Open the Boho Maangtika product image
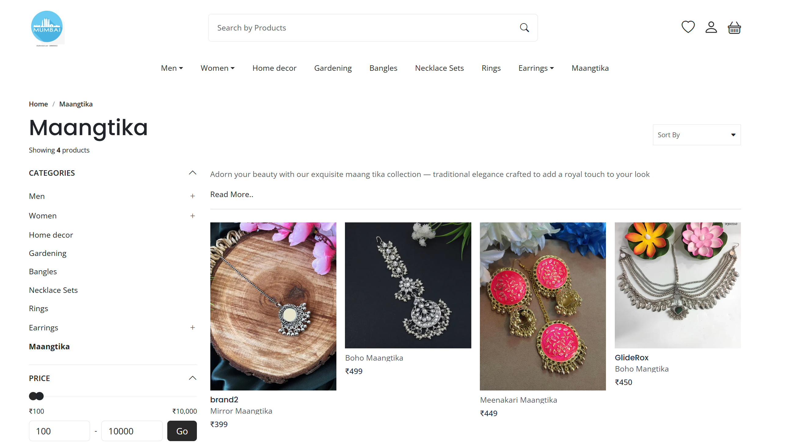The width and height of the screenshot is (801, 446). click(408, 285)
